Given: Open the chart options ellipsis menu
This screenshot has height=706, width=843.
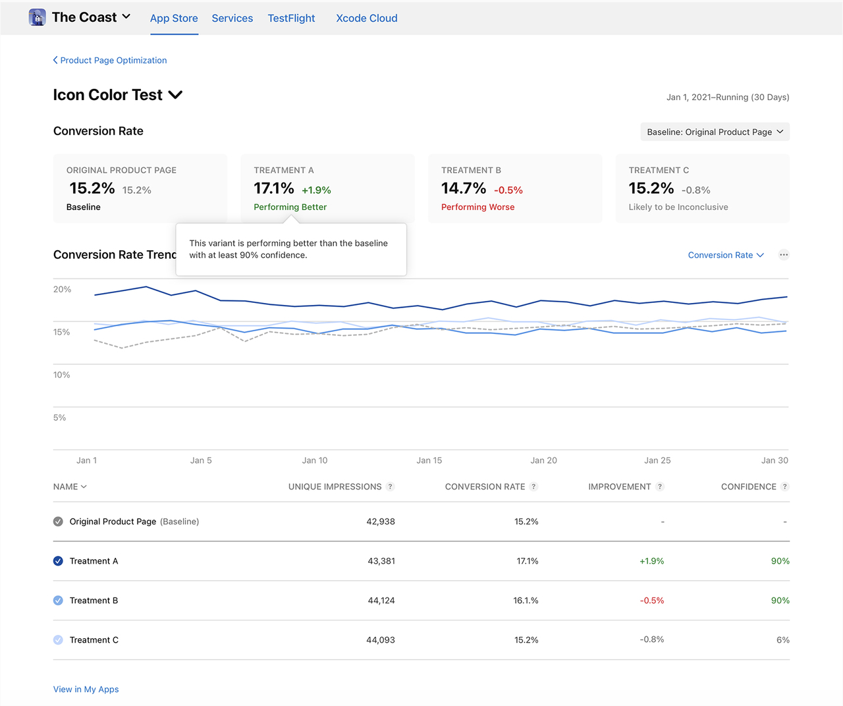Looking at the screenshot, I should 784,255.
